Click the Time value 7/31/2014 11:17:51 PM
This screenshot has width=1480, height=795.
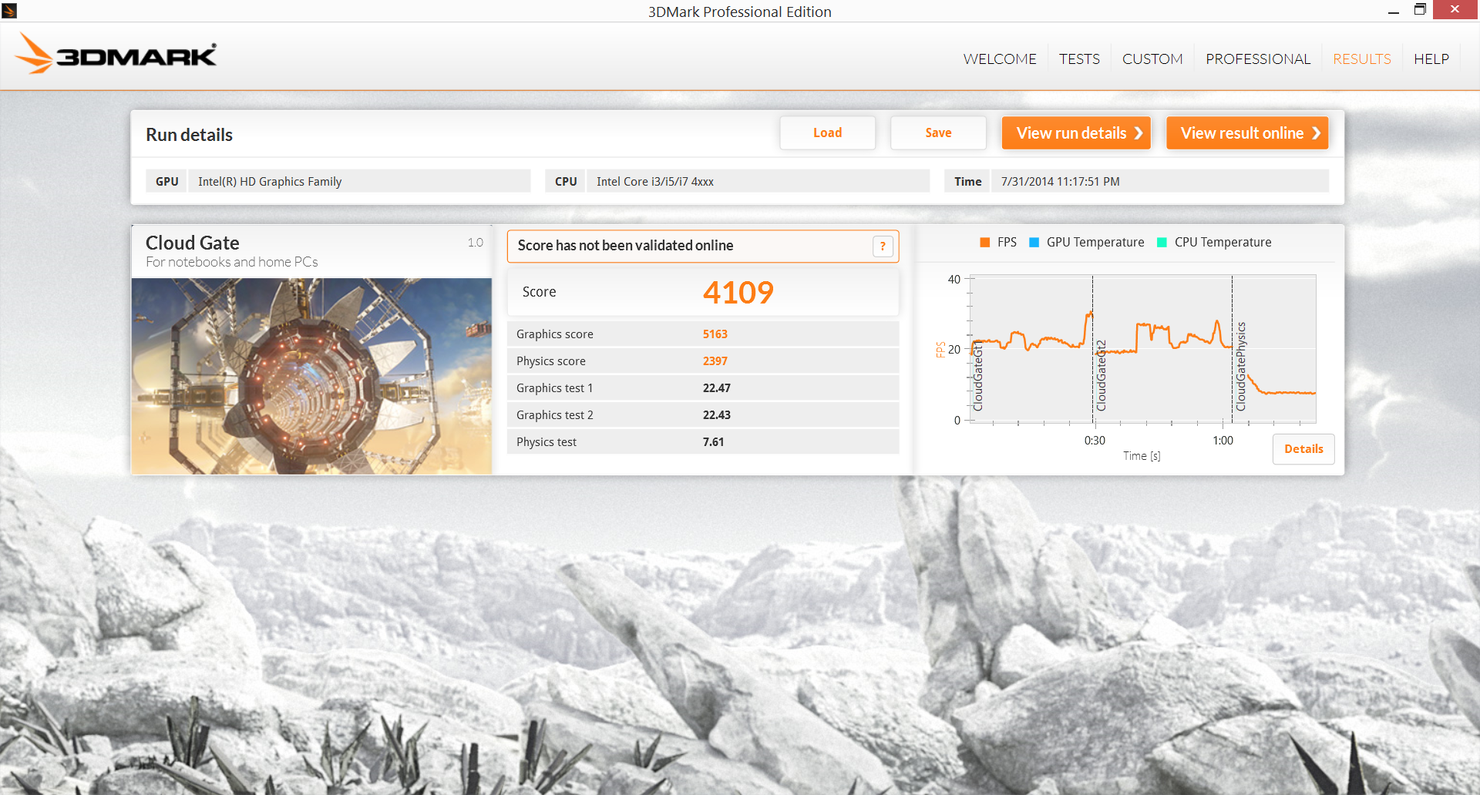[x=1159, y=181]
